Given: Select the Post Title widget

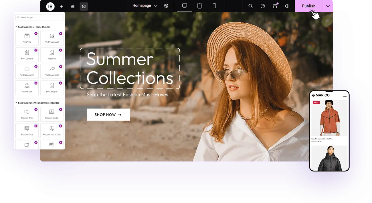Looking at the screenshot, I should point(27,38).
